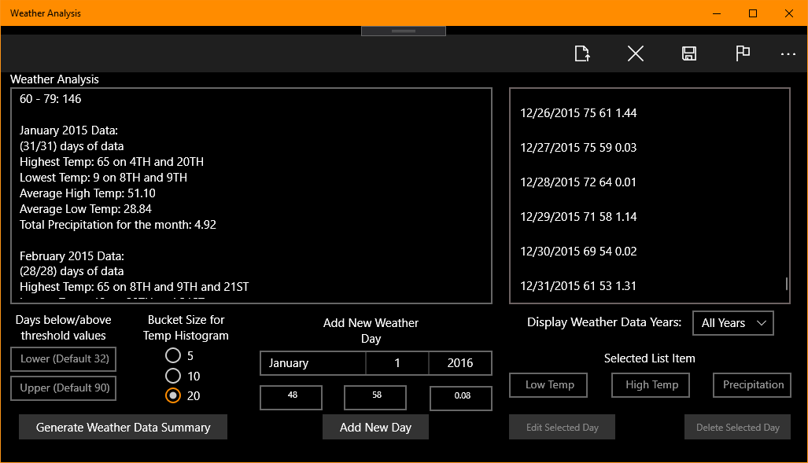
Task: Click the day field showing 1
Action: pos(397,363)
